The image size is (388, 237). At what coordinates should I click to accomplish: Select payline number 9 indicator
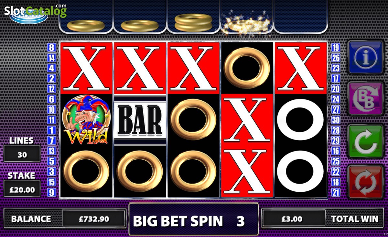(x=52, y=193)
